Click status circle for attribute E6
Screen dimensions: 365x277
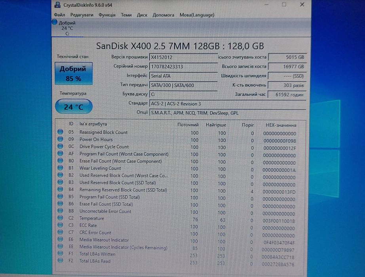coord(60,239)
